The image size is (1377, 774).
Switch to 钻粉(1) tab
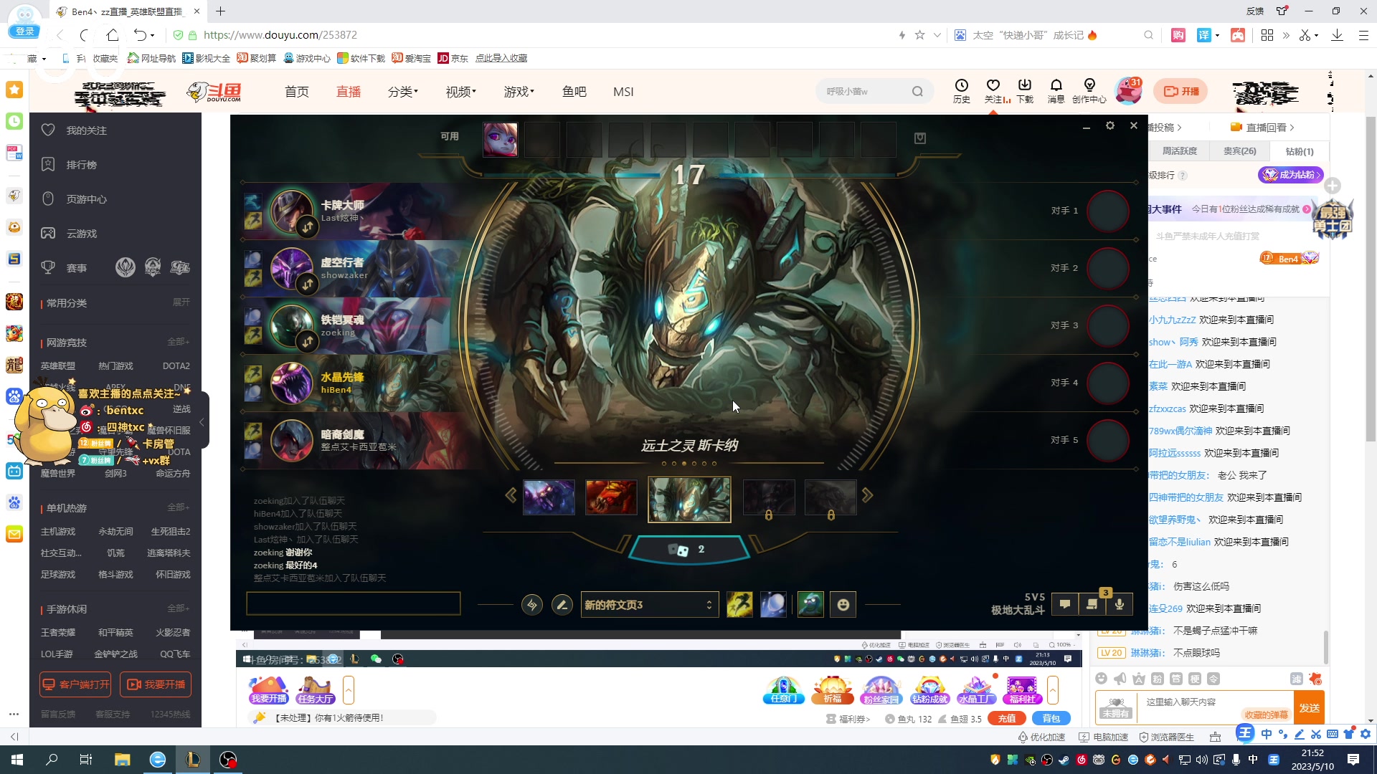click(x=1300, y=151)
